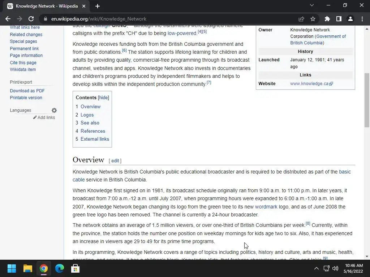370x277 pixels.
Task: Click Chrome taskbar icon
Action: pyautogui.click(x=44, y=268)
